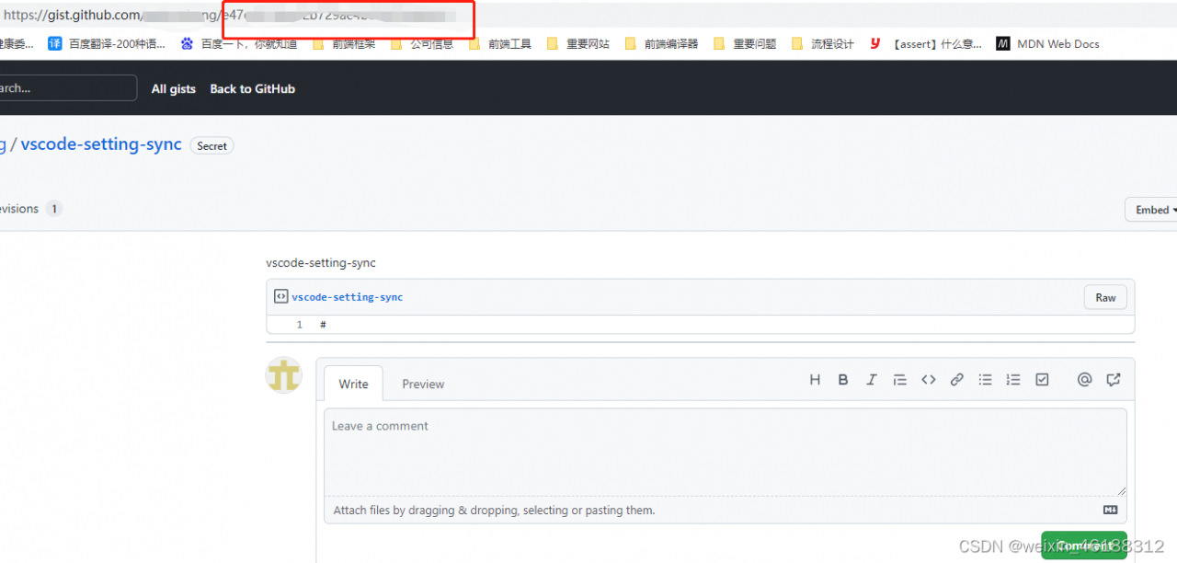Screen dimensions: 1177x563
Task: Insert a numbered list
Action: click(x=1013, y=380)
